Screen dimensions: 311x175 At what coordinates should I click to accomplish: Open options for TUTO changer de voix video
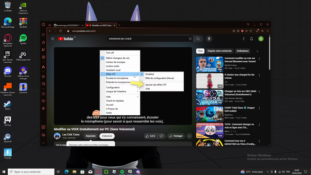pyautogui.click(x=259, y=125)
